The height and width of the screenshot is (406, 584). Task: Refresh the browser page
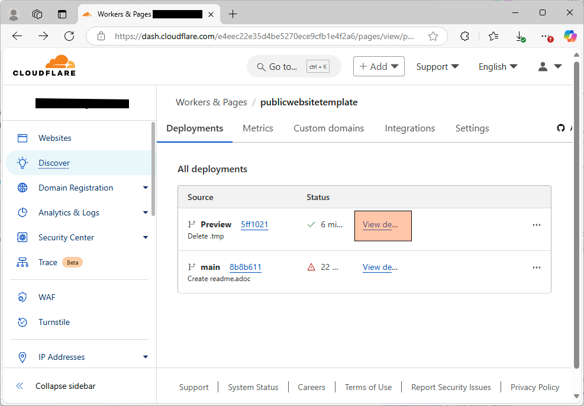[69, 36]
